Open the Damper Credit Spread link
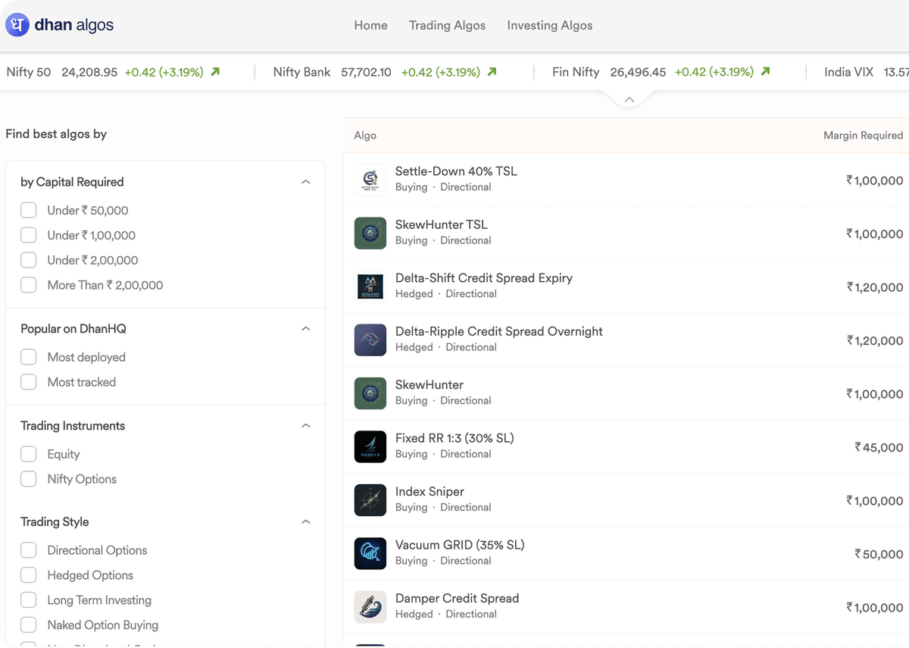The height and width of the screenshot is (648, 909). (458, 598)
